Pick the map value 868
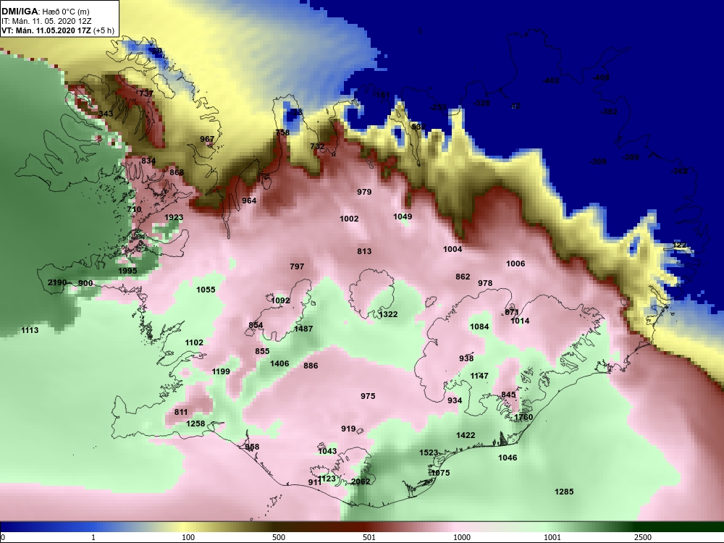 click(x=177, y=172)
